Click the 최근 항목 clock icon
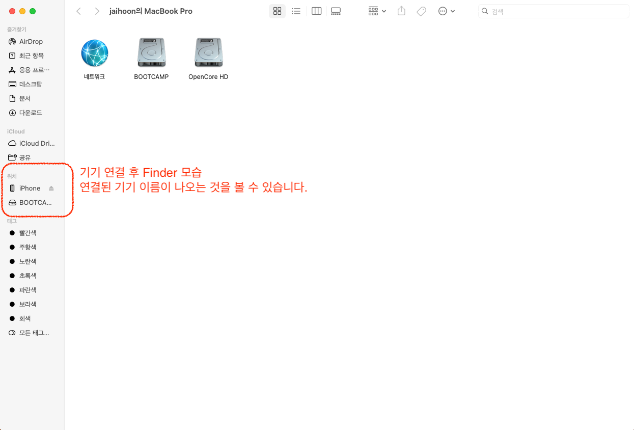The image size is (634, 430). (x=13, y=56)
